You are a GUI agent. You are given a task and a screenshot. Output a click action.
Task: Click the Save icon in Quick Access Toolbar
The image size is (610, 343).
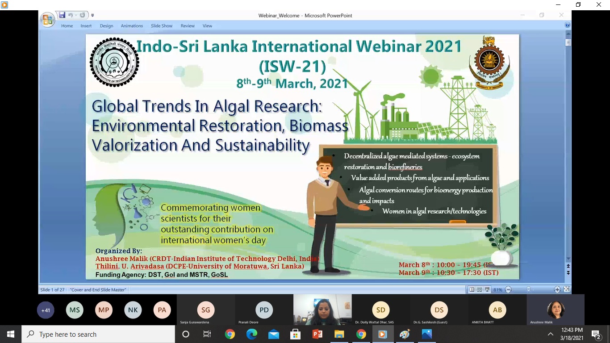(62, 15)
